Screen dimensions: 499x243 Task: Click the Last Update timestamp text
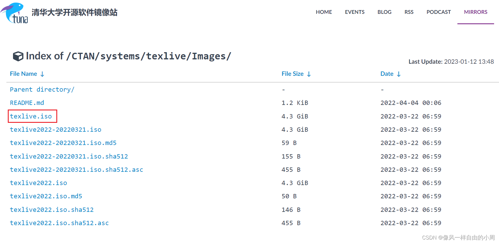click(x=451, y=62)
